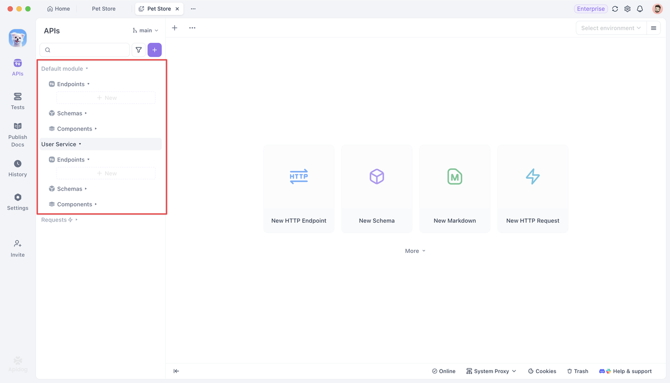Open the Select environment dropdown
The height and width of the screenshot is (383, 670).
610,28
